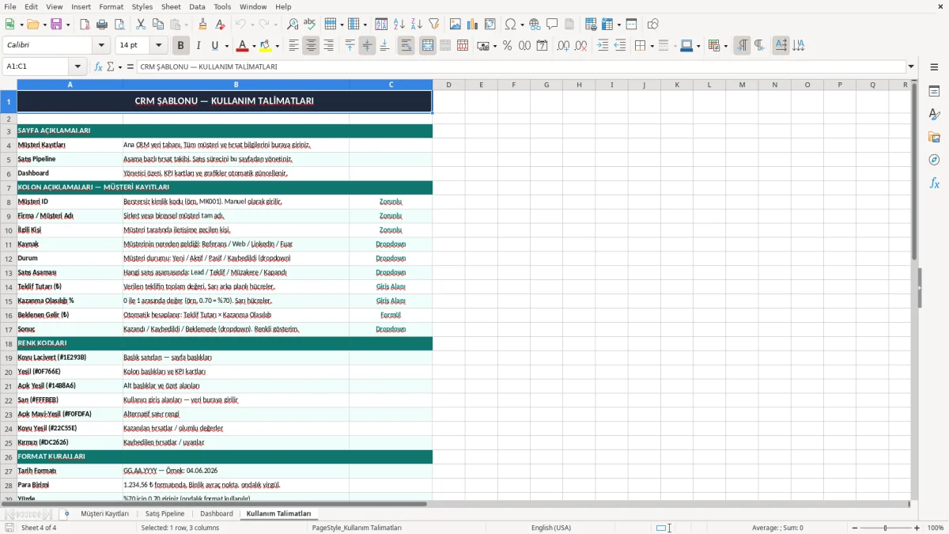949x534 pixels.
Task: Switch to Satış Pipeline sheet tab
Action: 164,514
